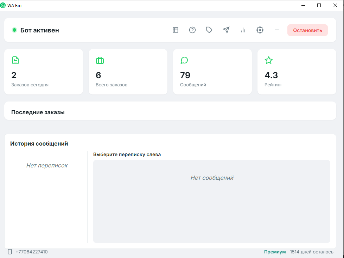
Task: Click the 'Сообщений' card label
Action: click(x=193, y=85)
